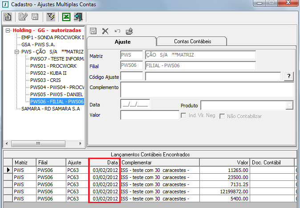The width and height of the screenshot is (300, 208).
Task: Switch to the Contas Contábeis tab
Action: click(193, 41)
